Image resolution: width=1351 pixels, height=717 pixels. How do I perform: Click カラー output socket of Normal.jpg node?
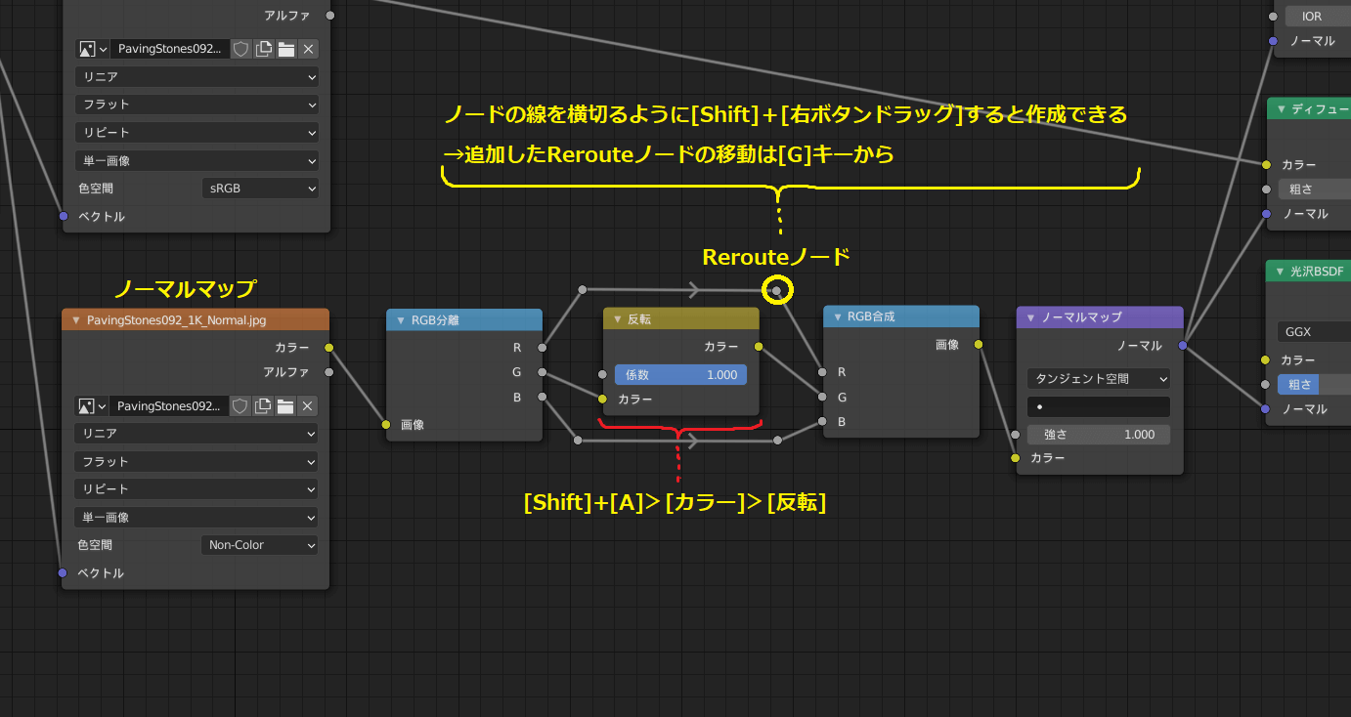pyautogui.click(x=329, y=347)
